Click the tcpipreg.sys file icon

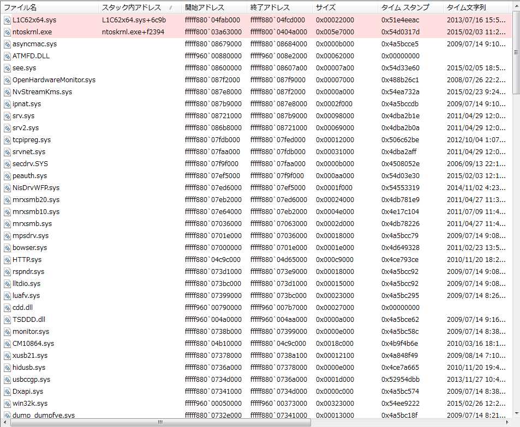(7, 140)
